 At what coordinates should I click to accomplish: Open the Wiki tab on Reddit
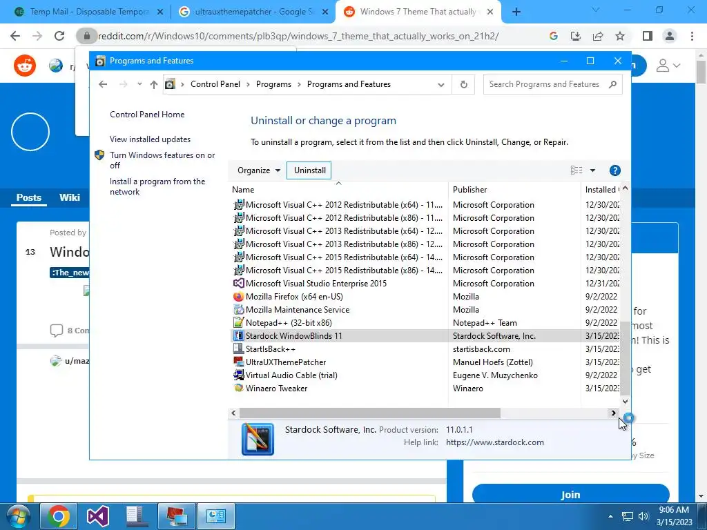coord(70,197)
